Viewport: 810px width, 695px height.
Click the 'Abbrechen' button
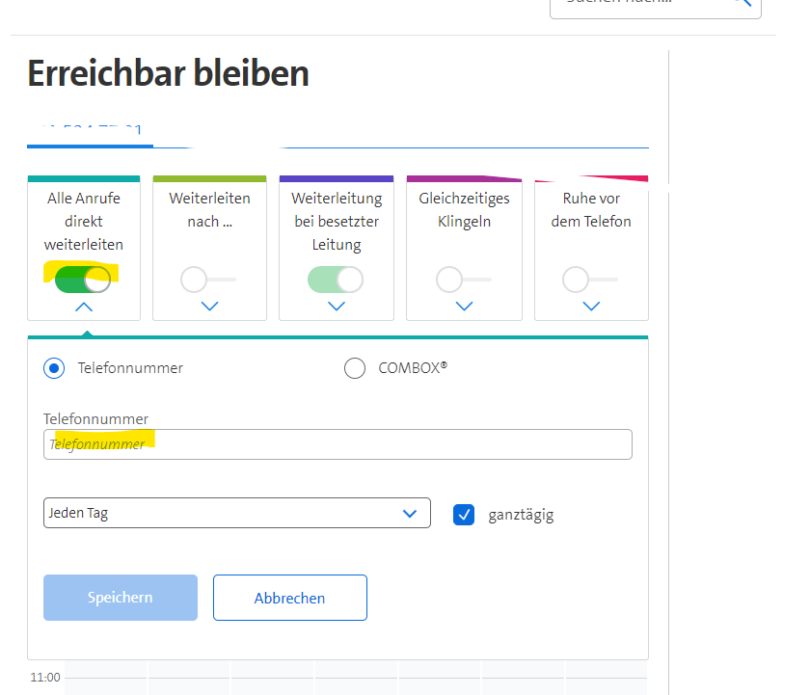pos(289,598)
